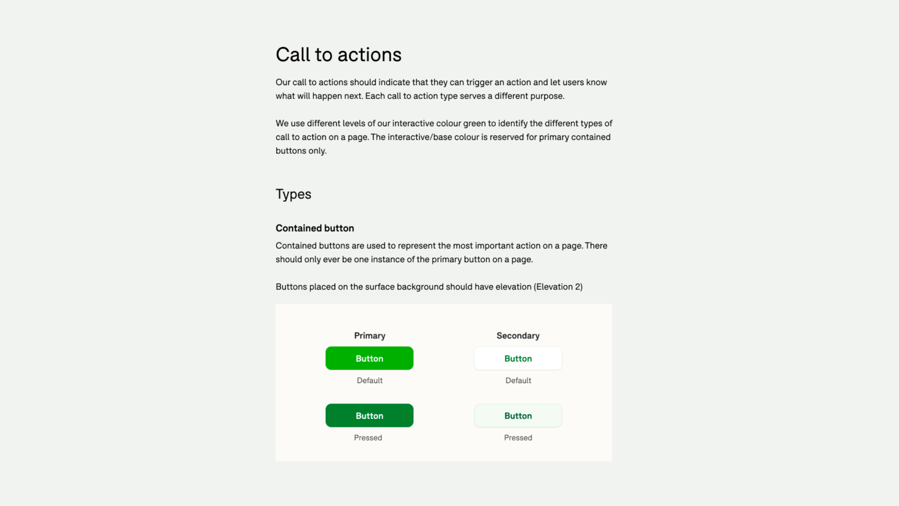Click the bright green Primary default Button
899x506 pixels.
pos(369,358)
